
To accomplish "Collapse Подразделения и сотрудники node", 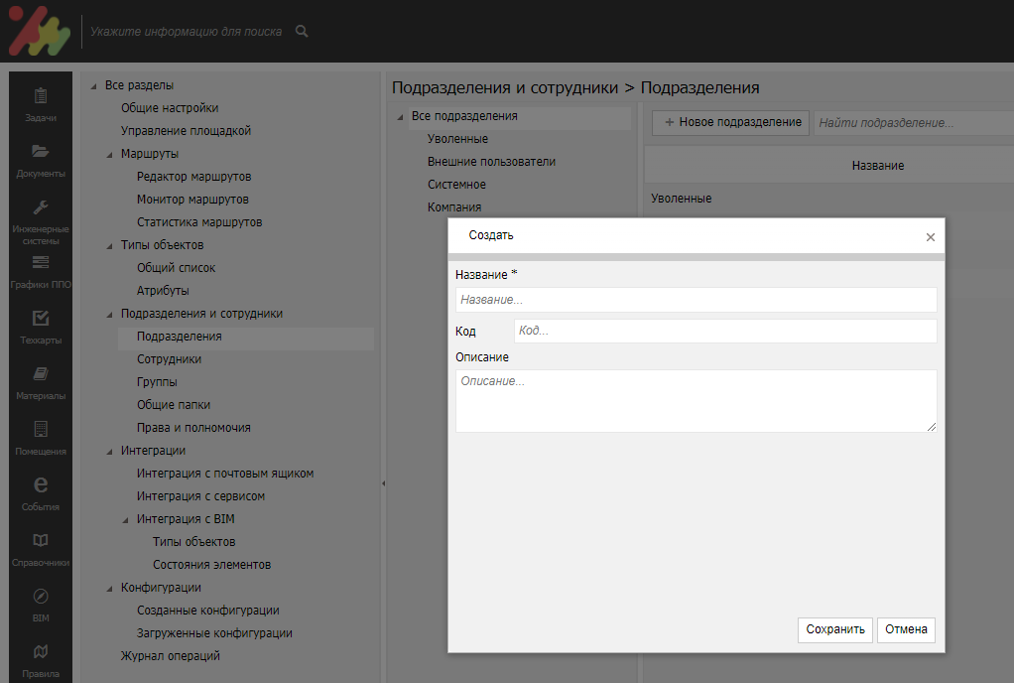I will tap(109, 315).
